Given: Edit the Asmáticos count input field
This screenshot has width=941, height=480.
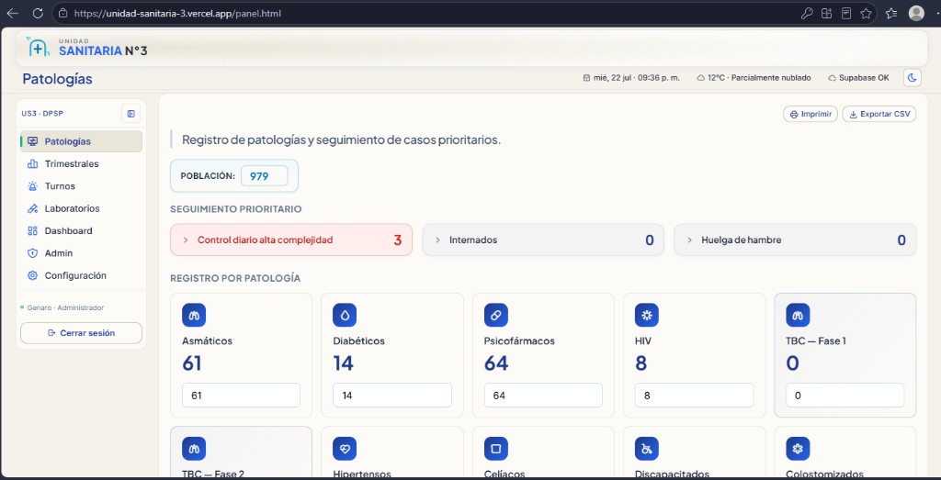Looking at the screenshot, I should [242, 396].
